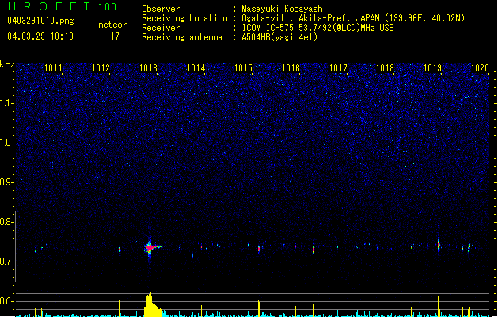The width and height of the screenshot is (498, 317).
Task: Click the version number 1.0.0
Action: [x=107, y=6]
